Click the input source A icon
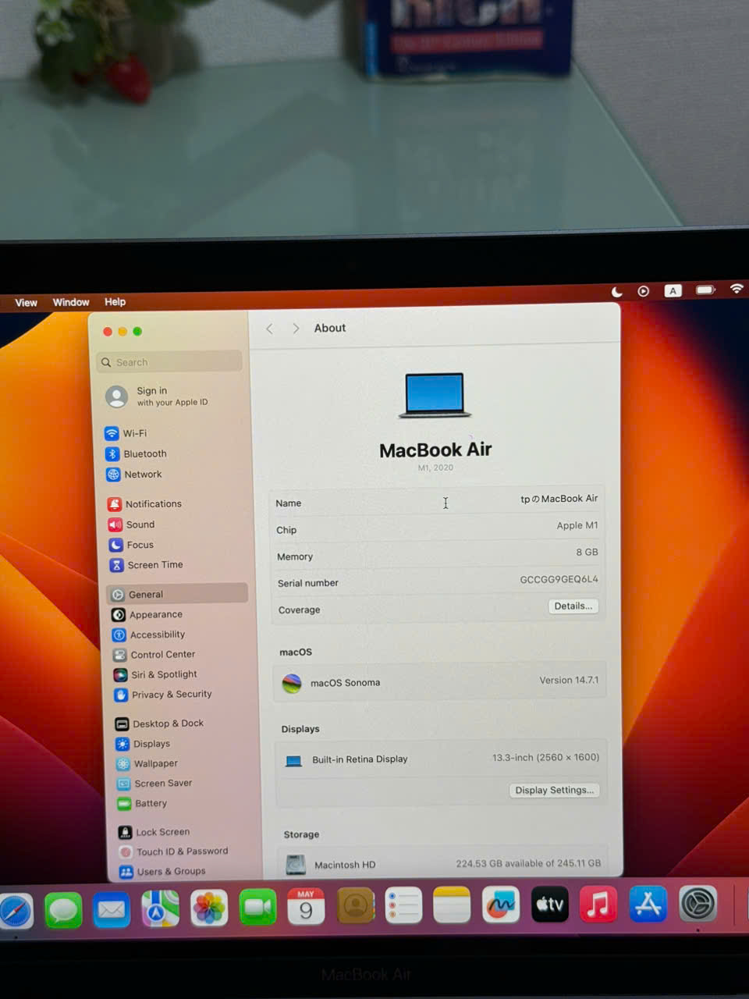The height and width of the screenshot is (999, 749). point(673,290)
